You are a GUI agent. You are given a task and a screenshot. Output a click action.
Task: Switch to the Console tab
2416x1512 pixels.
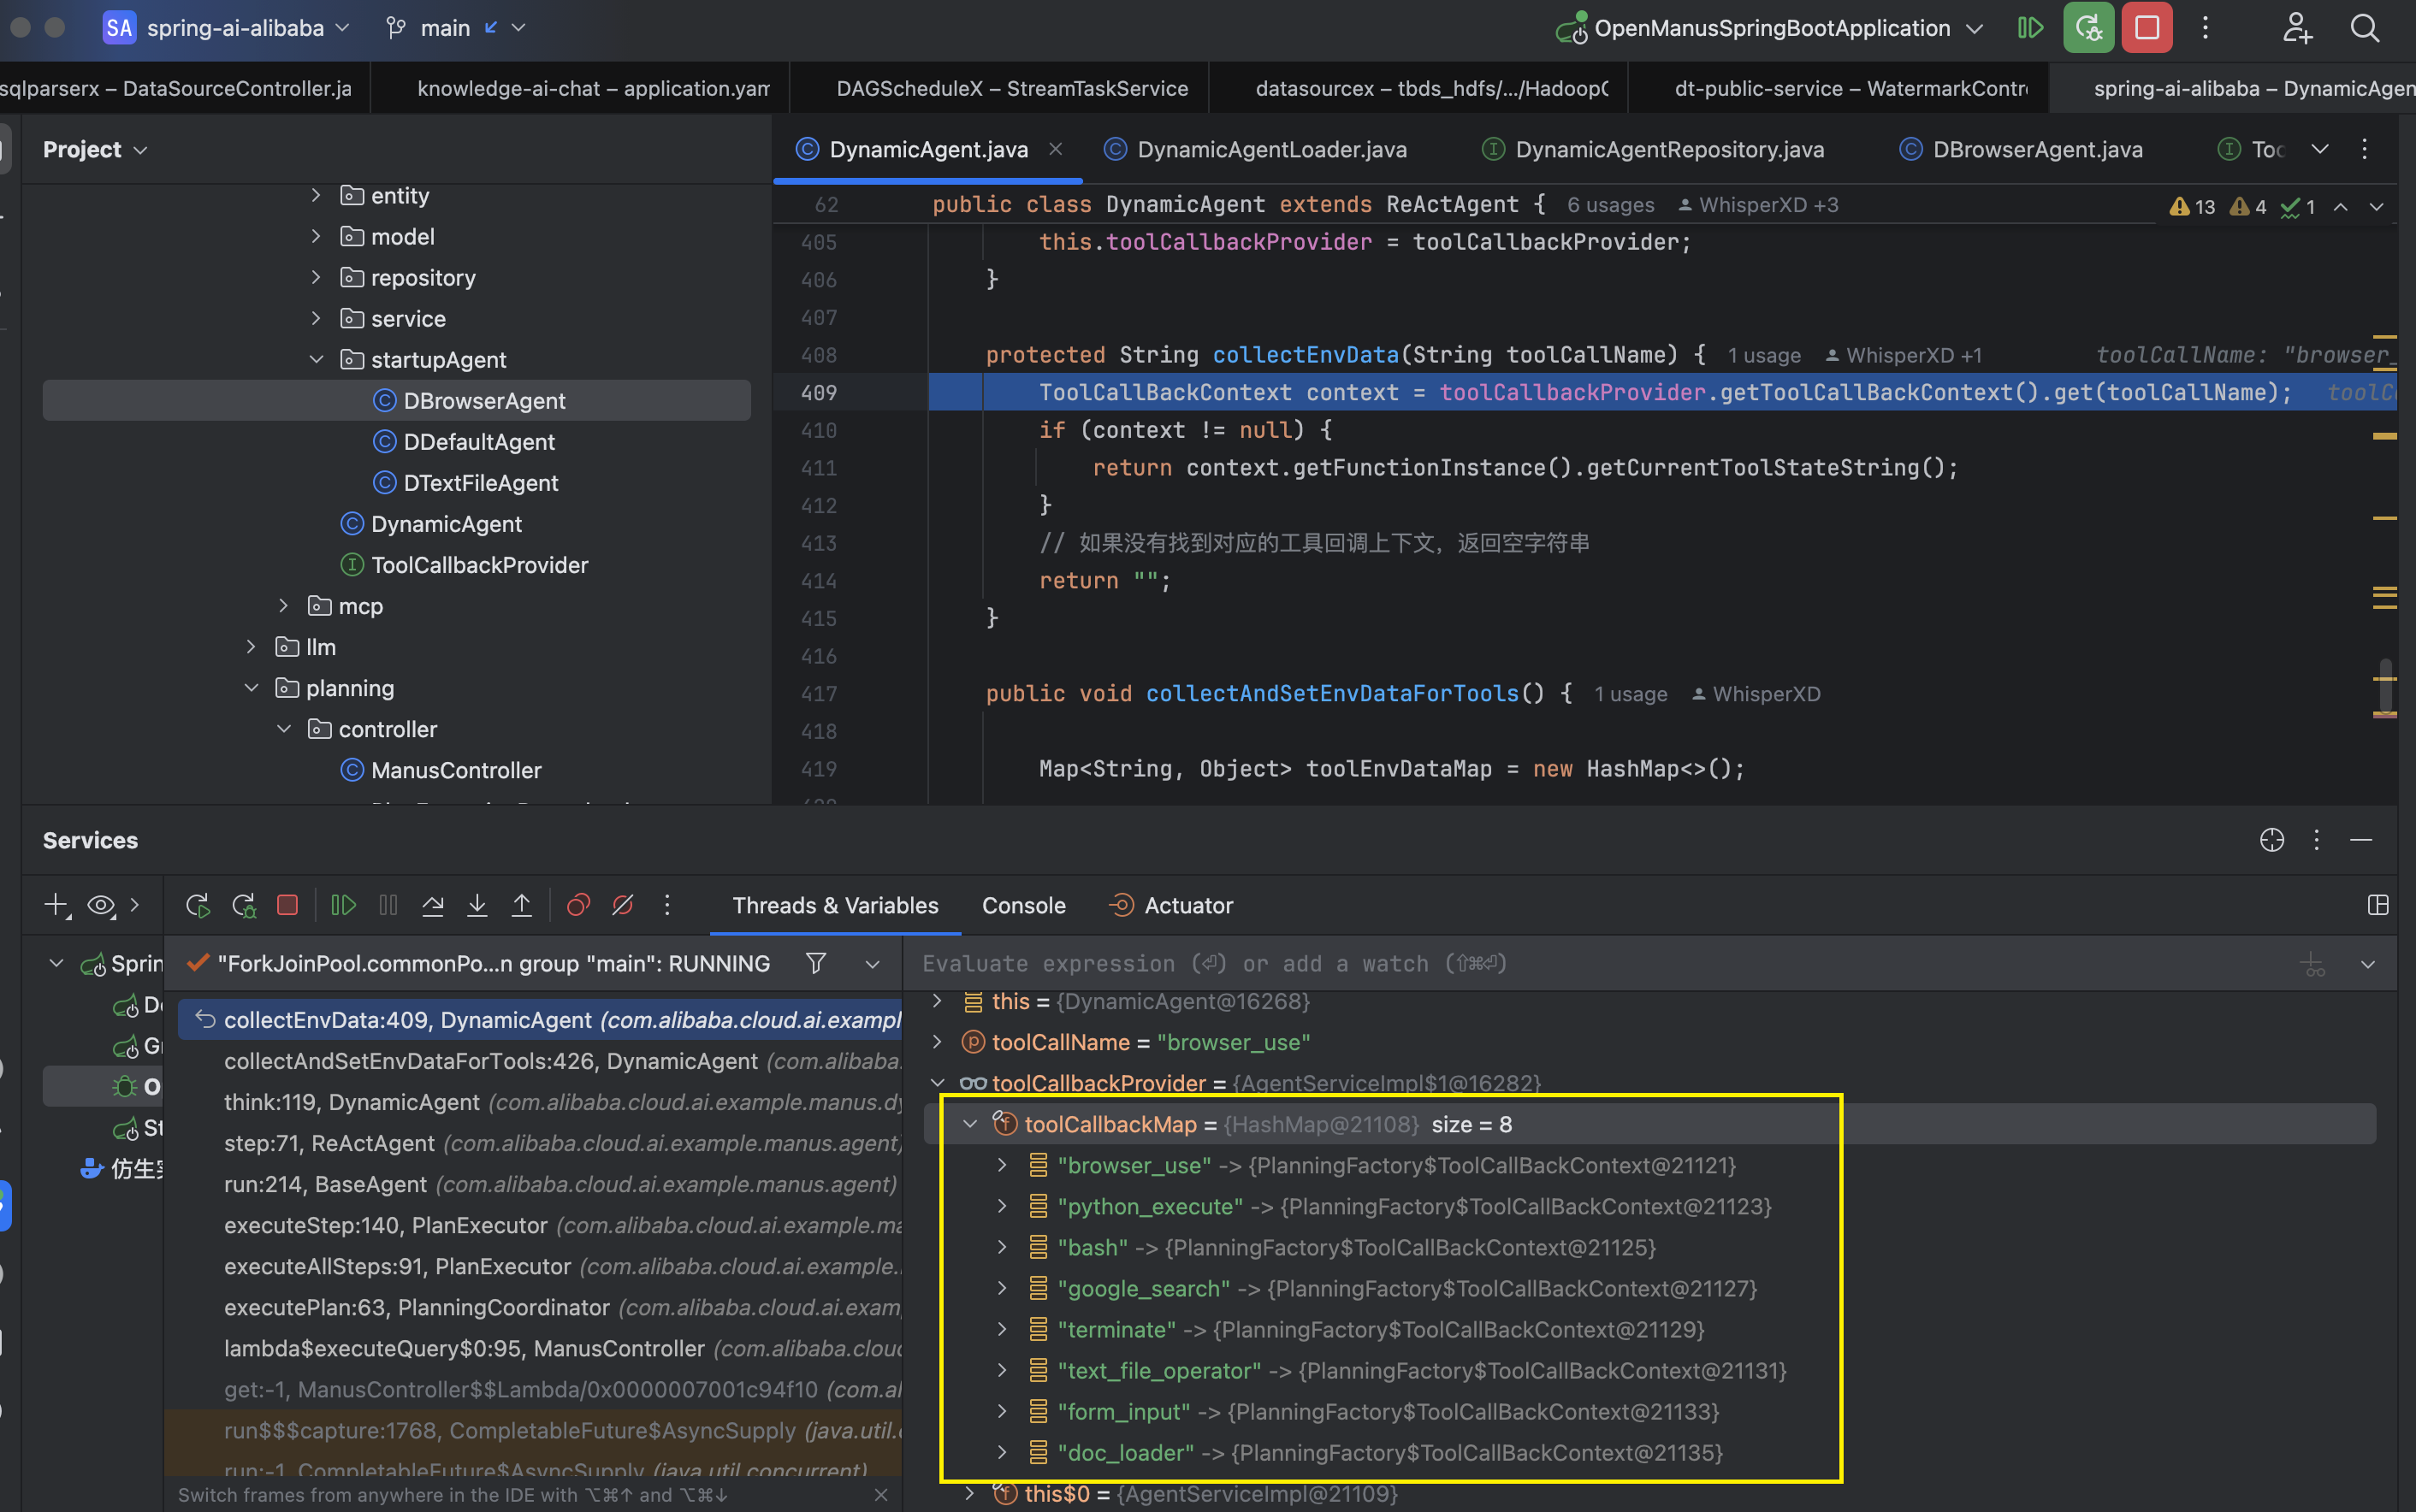1023,905
